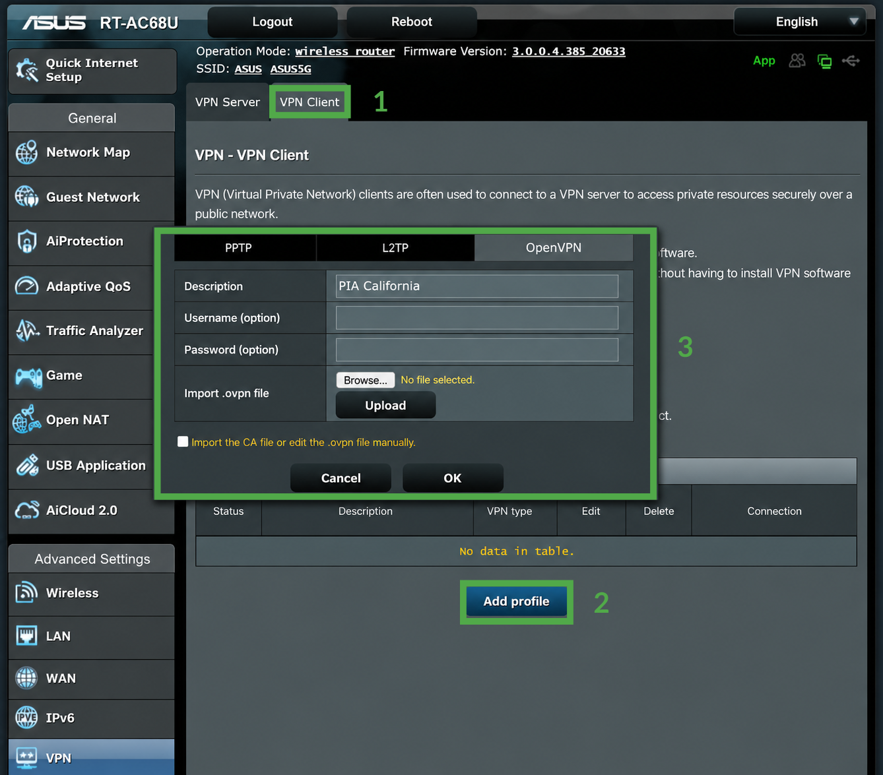Click Browse to choose .ovpn file
The image size is (883, 775).
click(x=366, y=380)
